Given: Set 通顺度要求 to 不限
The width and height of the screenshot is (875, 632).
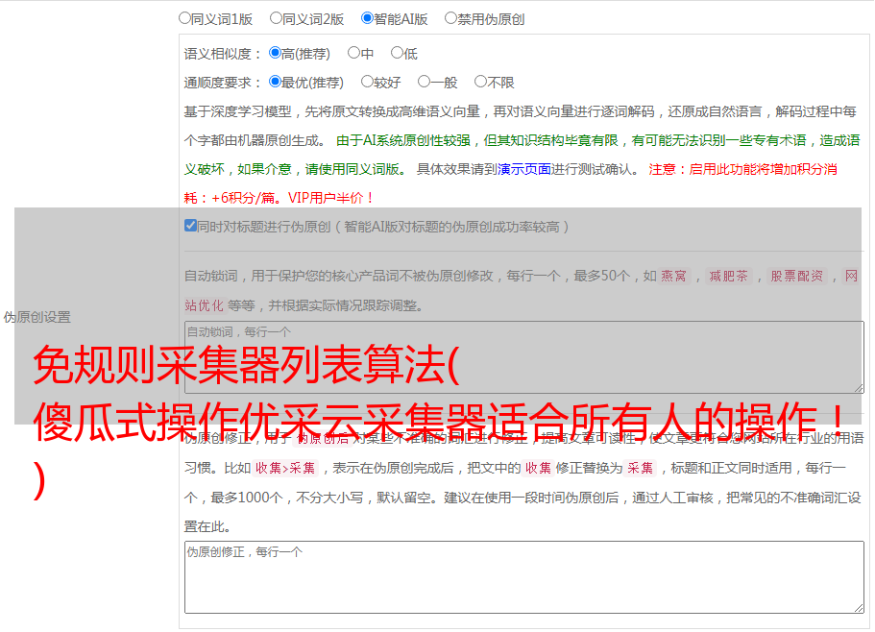Looking at the screenshot, I should [x=480, y=82].
